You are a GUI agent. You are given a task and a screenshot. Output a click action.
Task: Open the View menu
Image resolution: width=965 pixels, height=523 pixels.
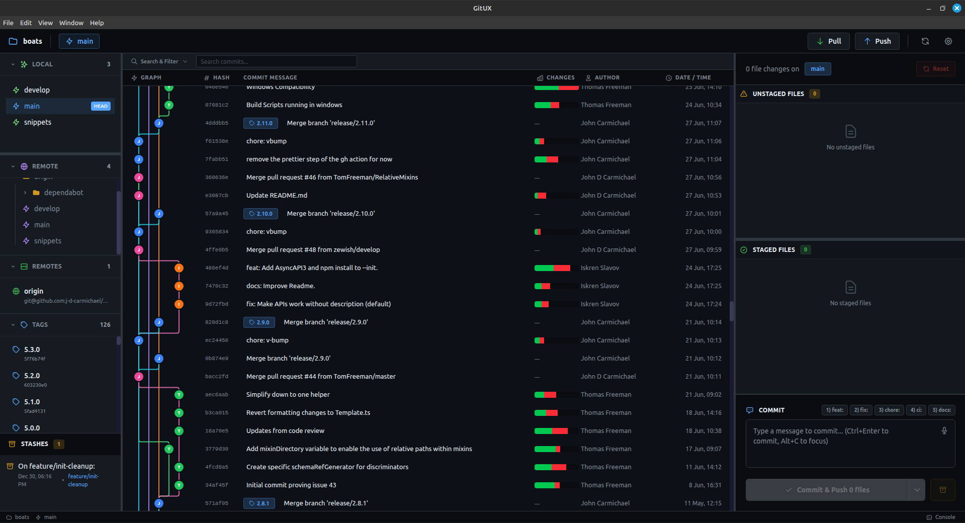click(45, 23)
